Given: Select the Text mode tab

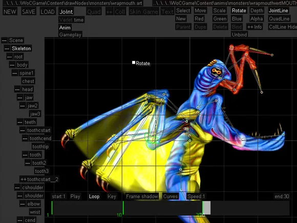Looking at the screenshot, I should coord(167,12).
